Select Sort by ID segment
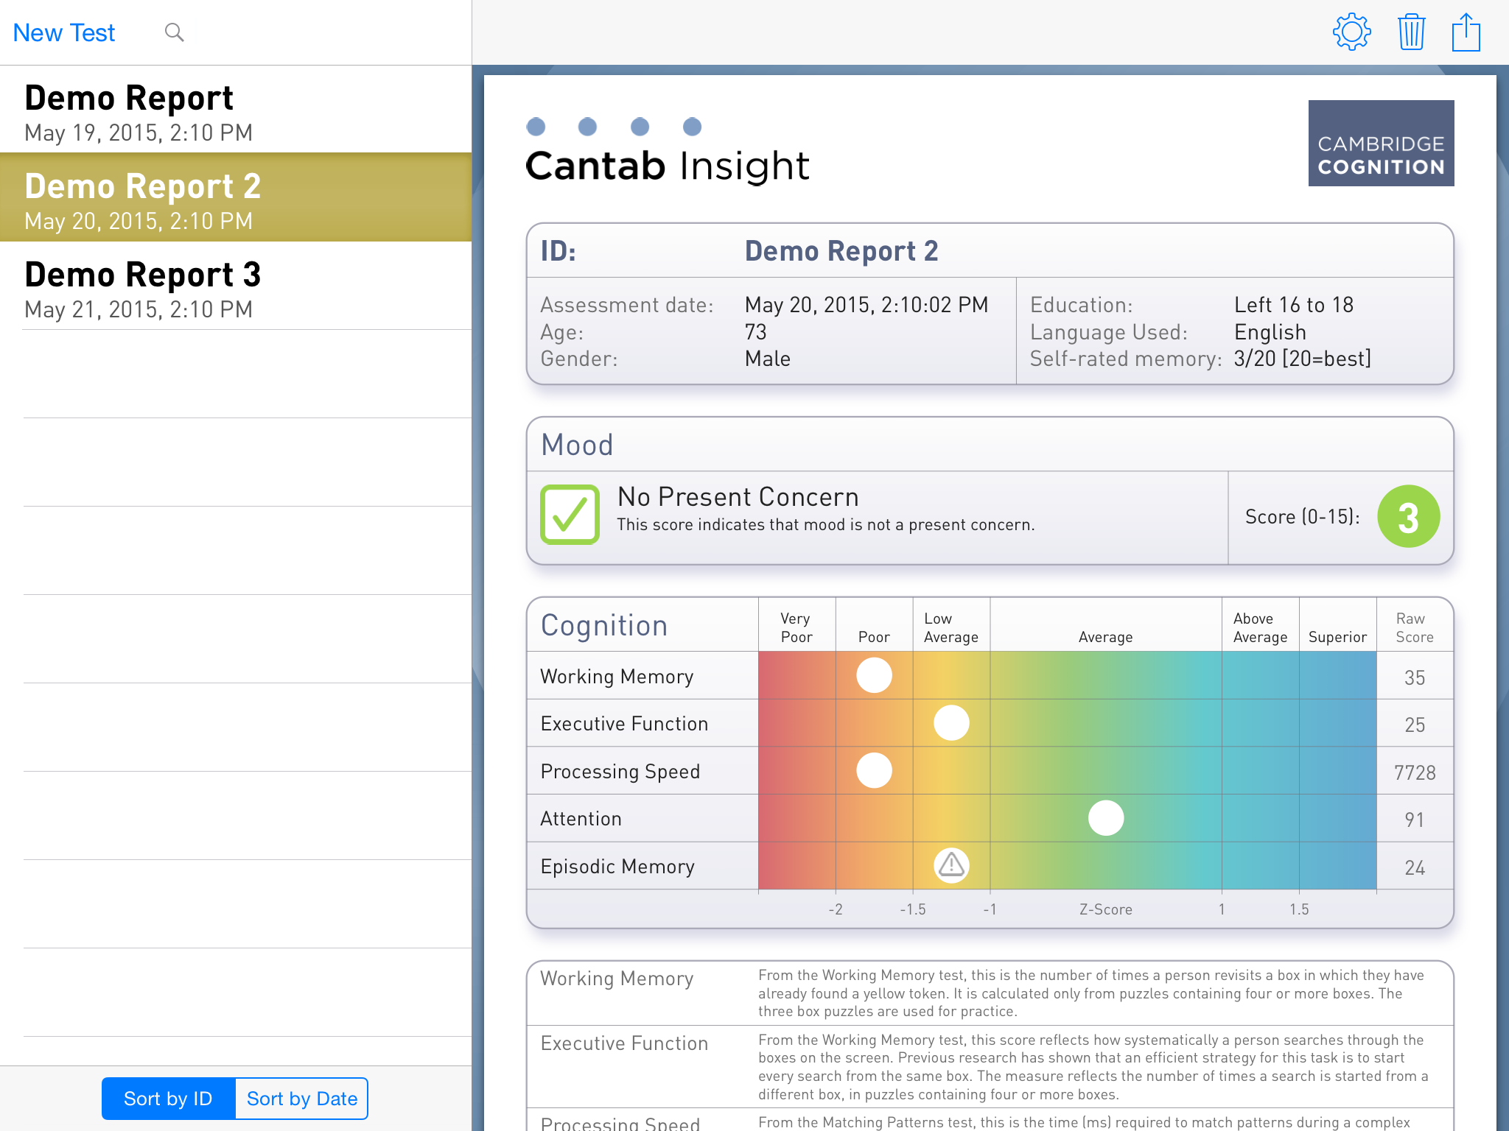 pyautogui.click(x=169, y=1099)
